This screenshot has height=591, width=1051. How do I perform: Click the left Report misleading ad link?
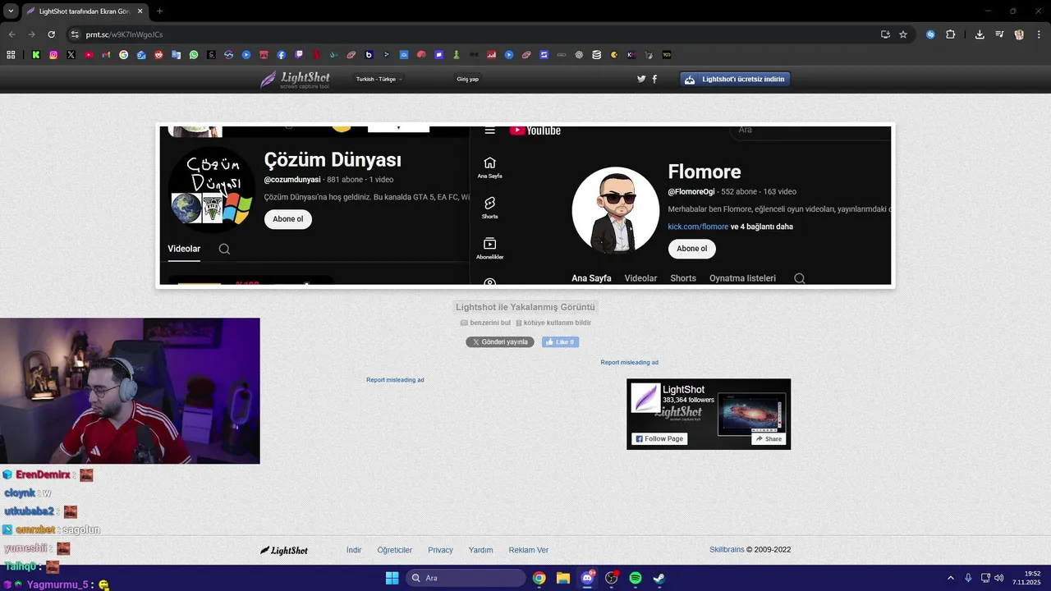click(395, 380)
